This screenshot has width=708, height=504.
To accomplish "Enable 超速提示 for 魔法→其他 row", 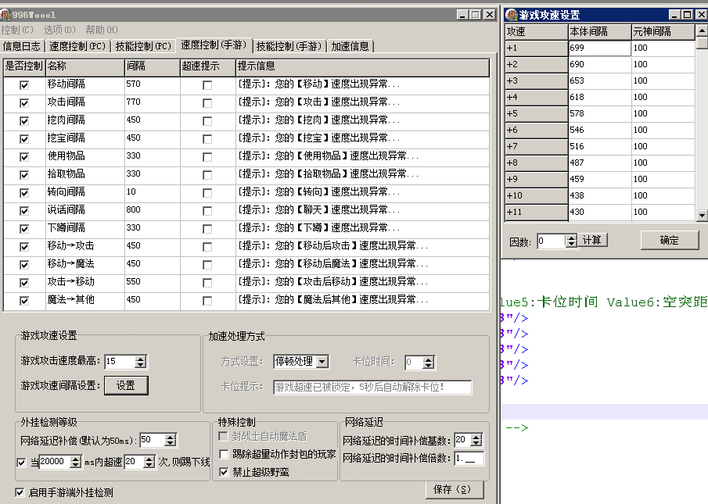I will tap(207, 301).
